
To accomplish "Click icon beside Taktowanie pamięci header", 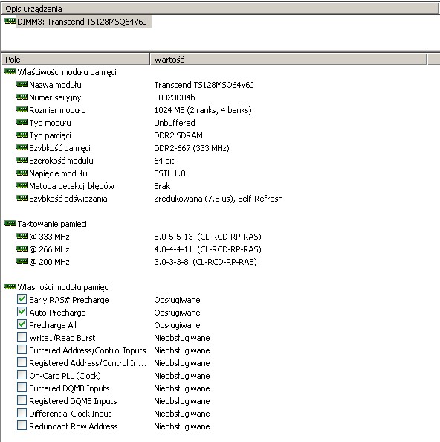I will coord(10,224).
